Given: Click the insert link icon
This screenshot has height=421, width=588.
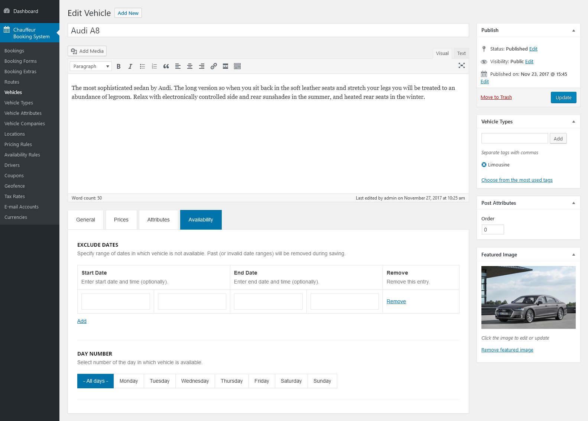Looking at the screenshot, I should click(214, 67).
